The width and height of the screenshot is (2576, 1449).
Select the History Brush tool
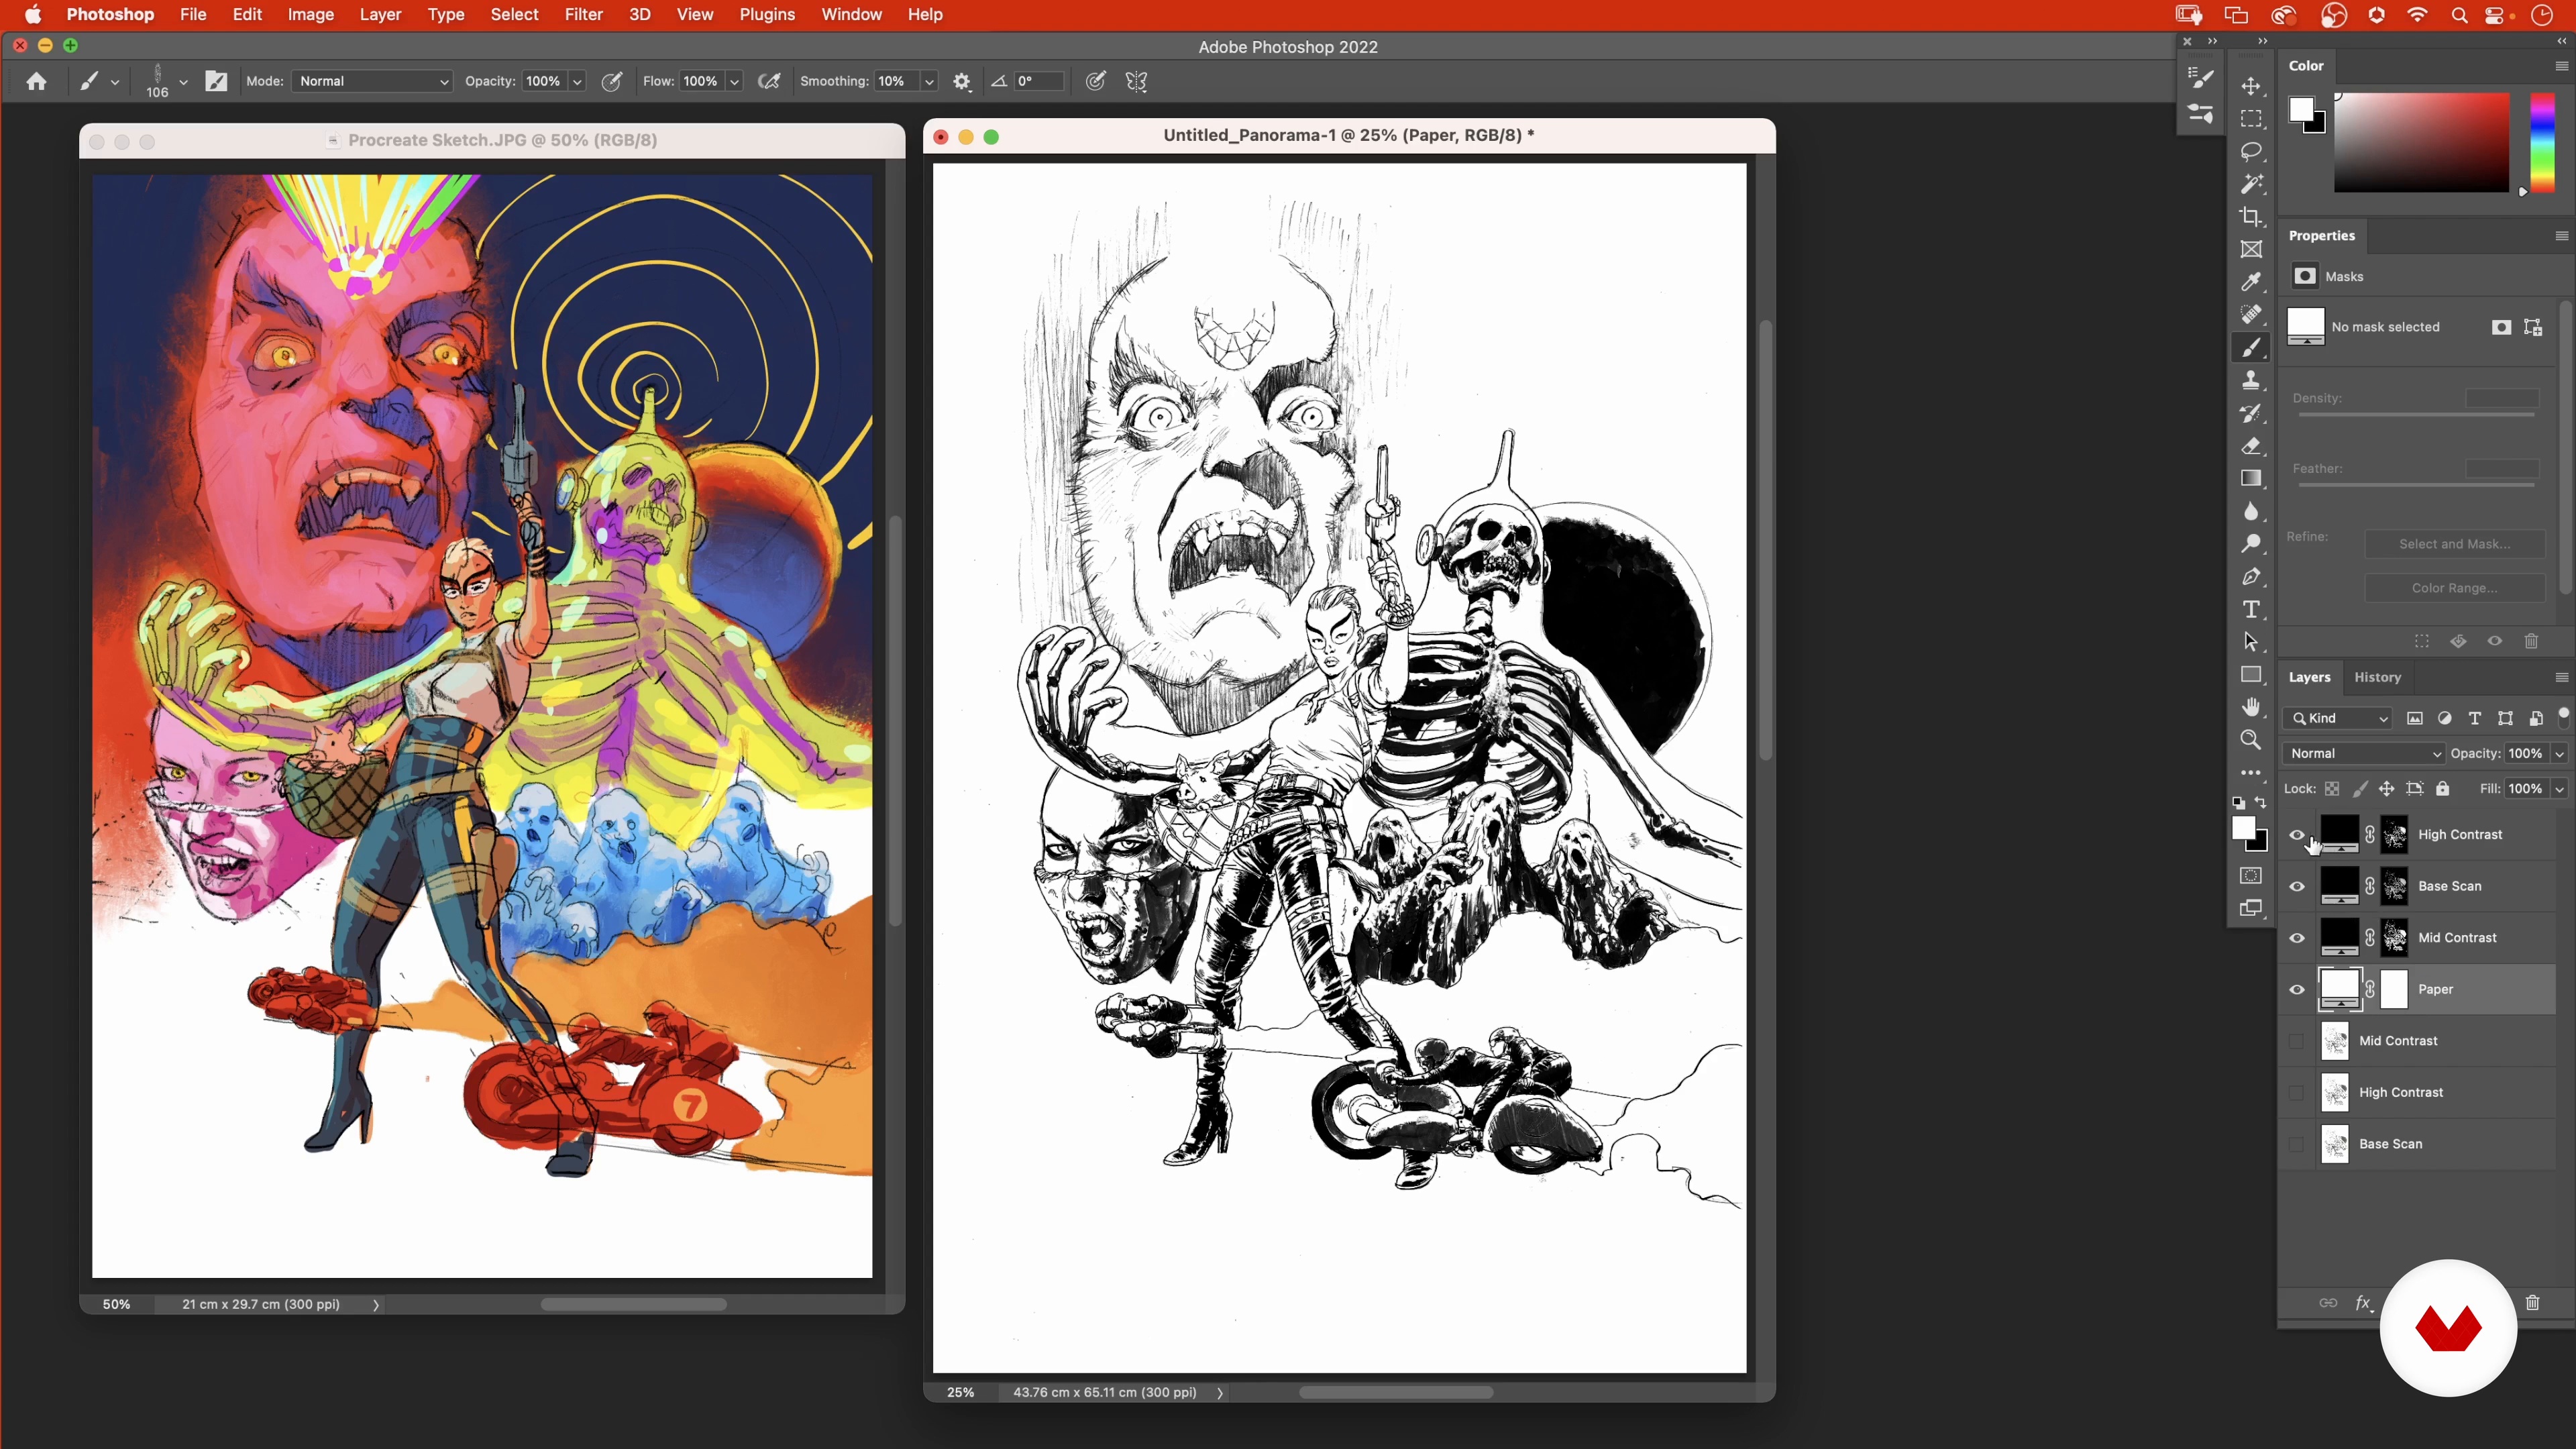pos(2251,414)
